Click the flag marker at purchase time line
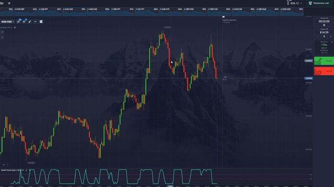Image resolution: width=334 pixels, height=187 pixels. point(223,17)
